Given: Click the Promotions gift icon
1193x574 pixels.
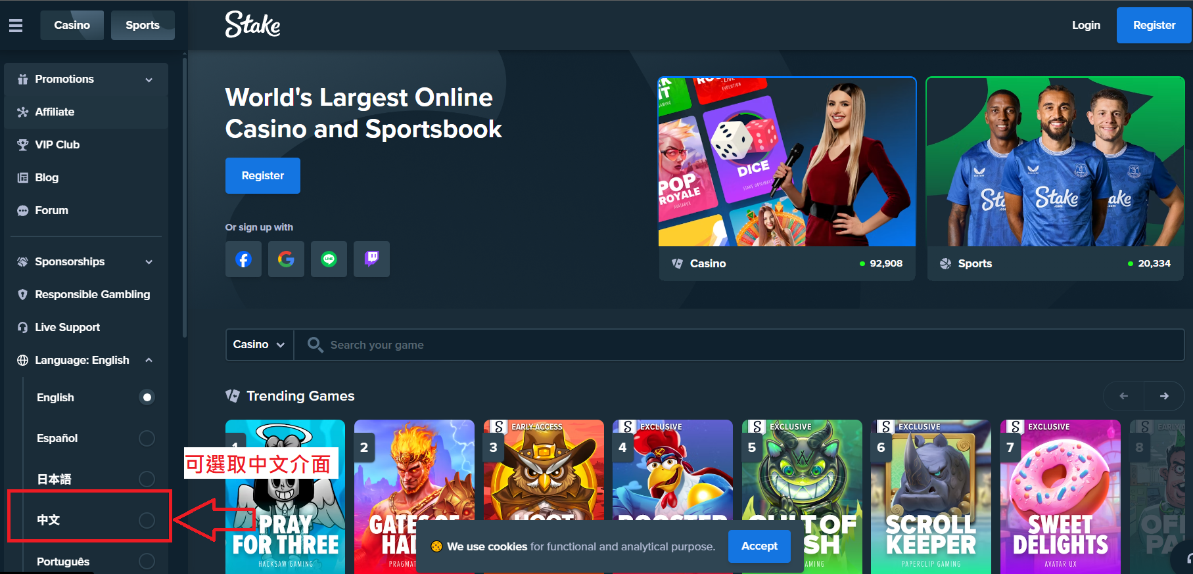Looking at the screenshot, I should click(23, 79).
